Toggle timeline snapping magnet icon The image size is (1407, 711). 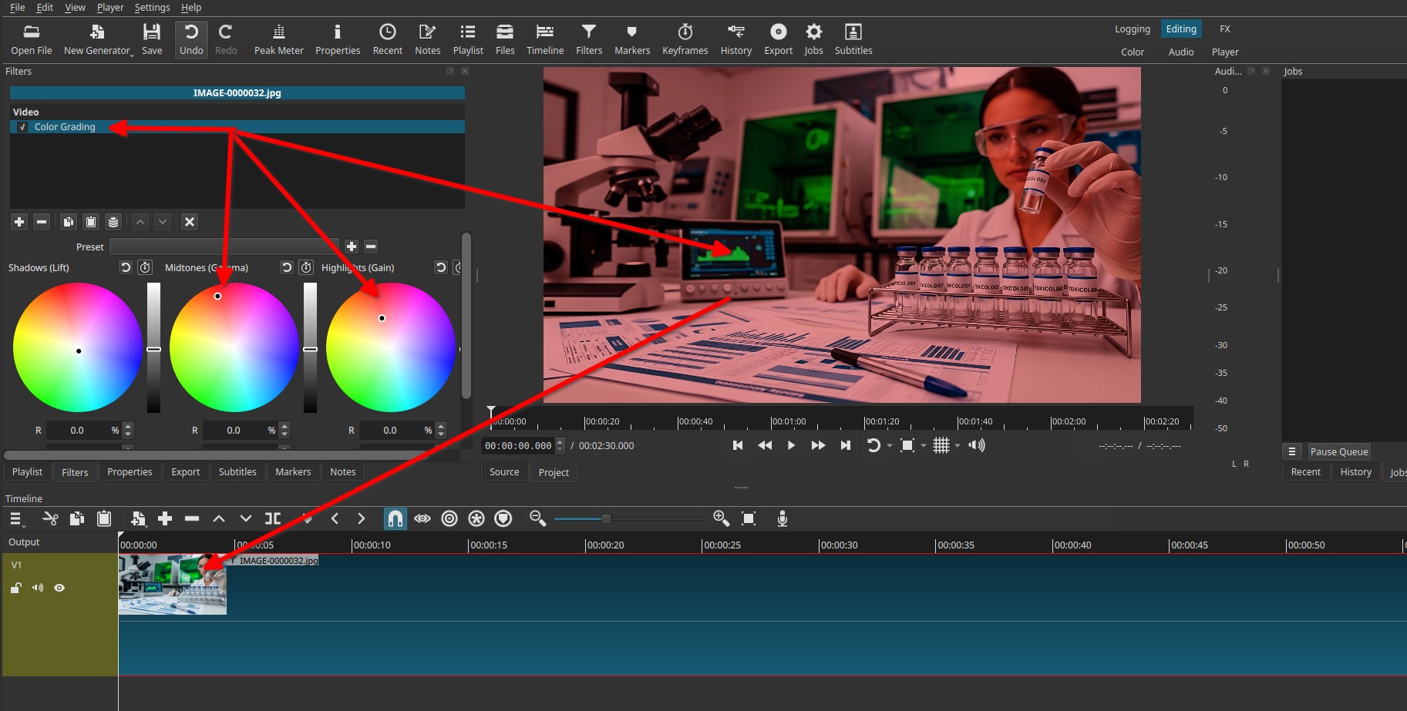[x=395, y=518]
